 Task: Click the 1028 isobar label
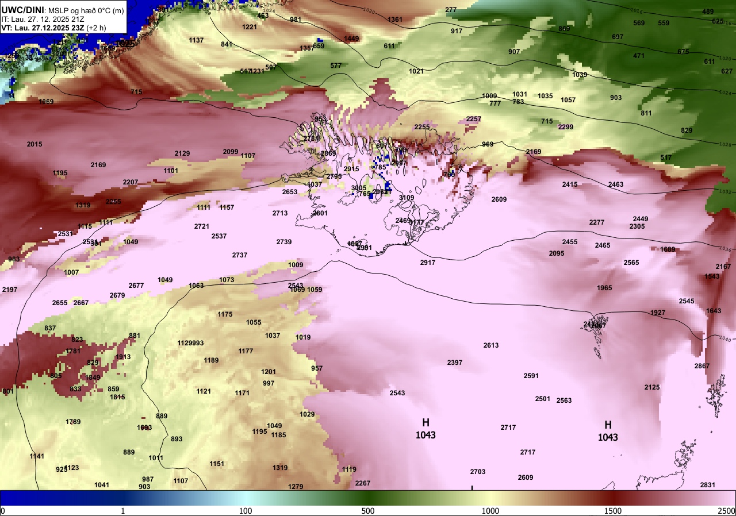pyautogui.click(x=725, y=145)
